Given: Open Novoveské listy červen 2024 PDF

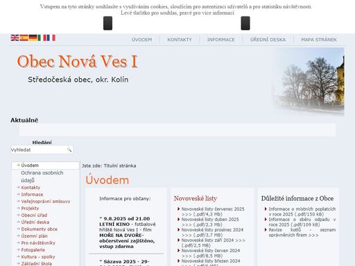Looking at the screenshot, I should pyautogui.click(x=211, y=253).
